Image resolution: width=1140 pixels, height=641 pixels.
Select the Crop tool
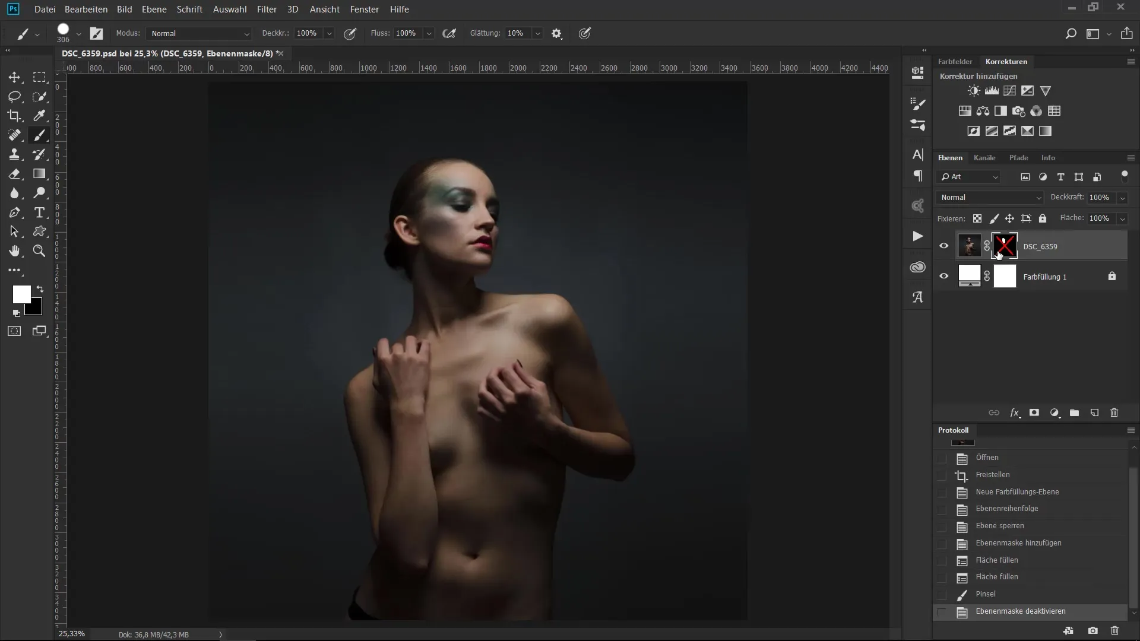click(14, 116)
